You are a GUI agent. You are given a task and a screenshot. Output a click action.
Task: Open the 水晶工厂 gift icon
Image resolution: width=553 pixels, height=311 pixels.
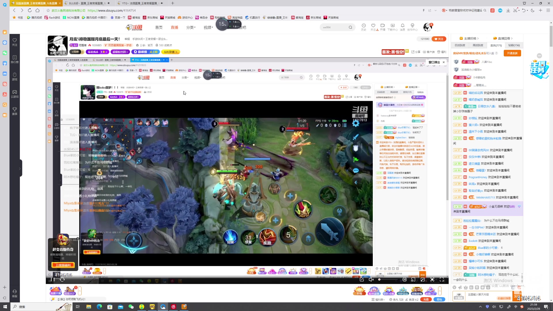431,291
